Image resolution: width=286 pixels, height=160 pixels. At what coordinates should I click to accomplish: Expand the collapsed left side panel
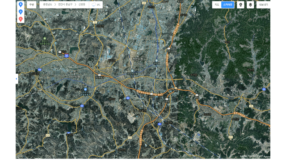17,79
